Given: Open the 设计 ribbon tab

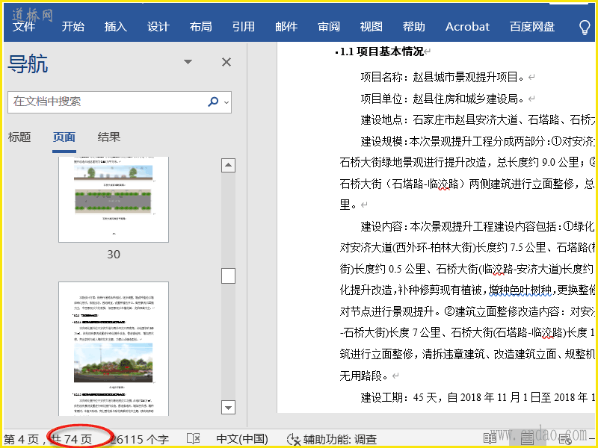Looking at the screenshot, I should [158, 27].
